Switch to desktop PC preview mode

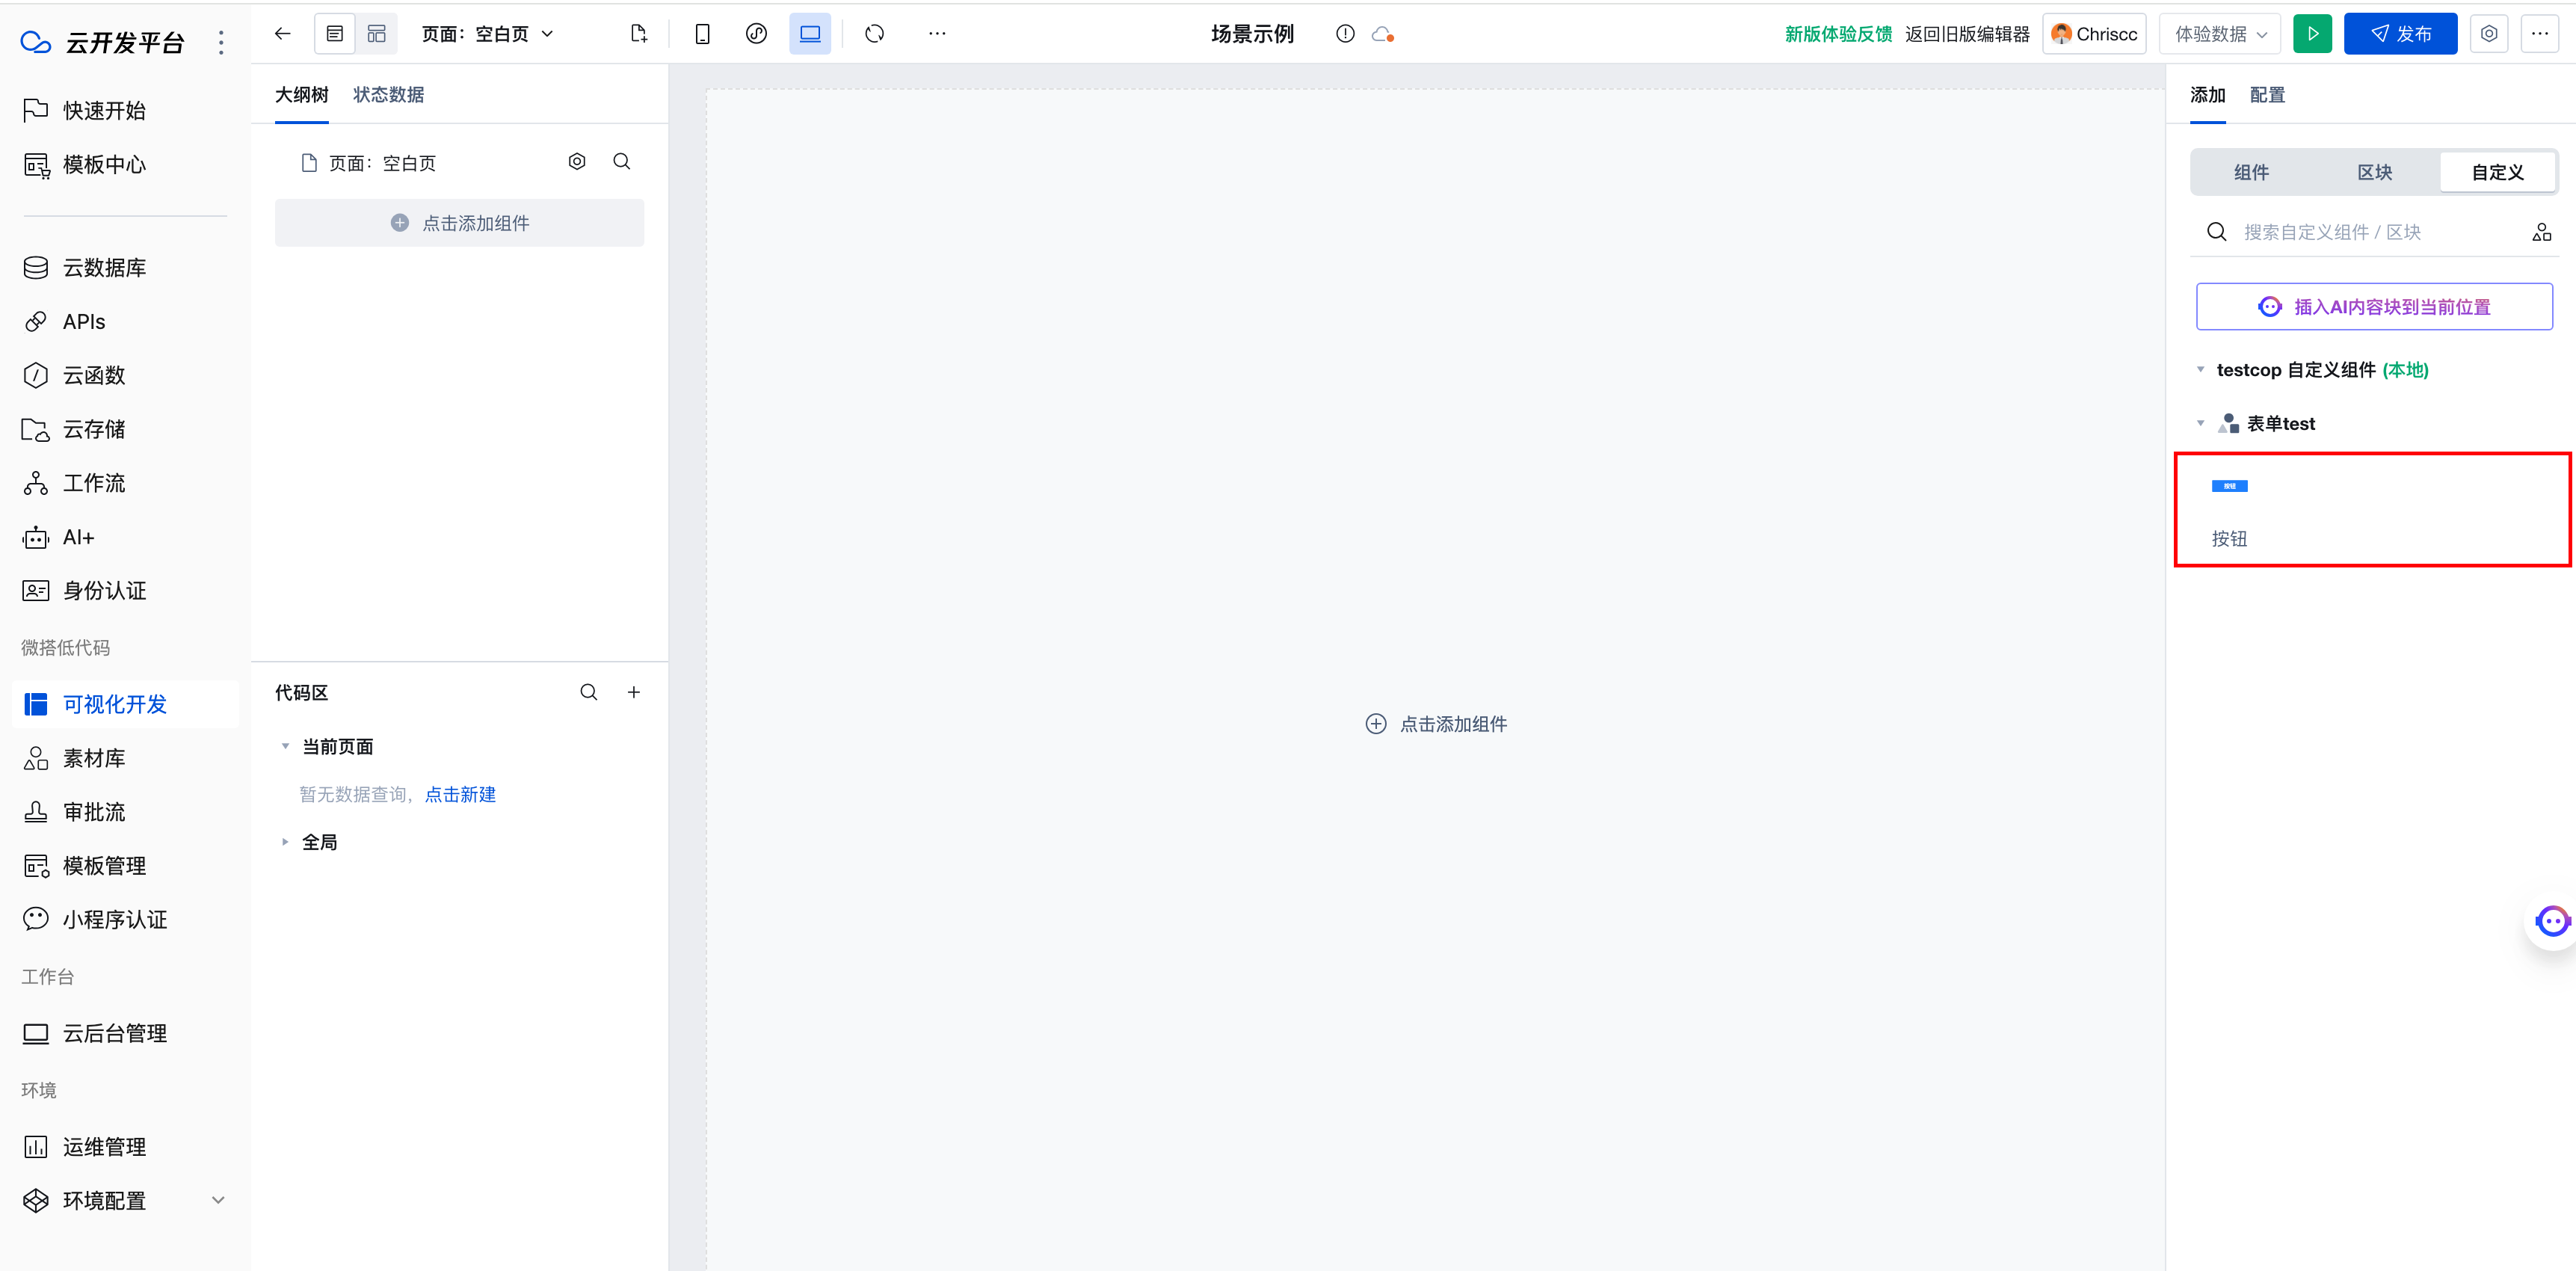click(x=809, y=34)
